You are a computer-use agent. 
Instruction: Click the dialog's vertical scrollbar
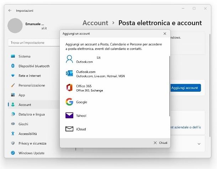pos(170,86)
